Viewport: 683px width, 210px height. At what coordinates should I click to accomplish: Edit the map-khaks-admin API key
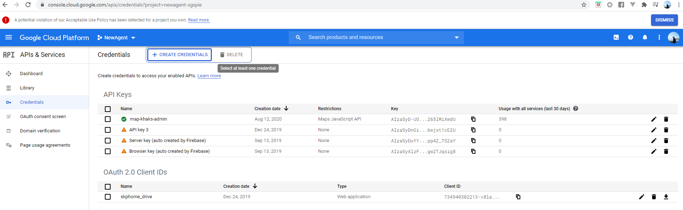(654, 119)
